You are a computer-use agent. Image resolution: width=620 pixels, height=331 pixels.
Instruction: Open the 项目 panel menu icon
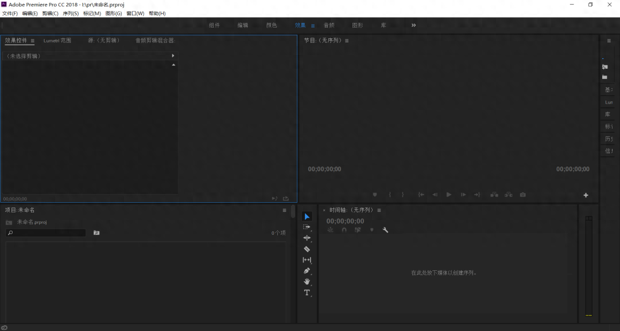[284, 210]
